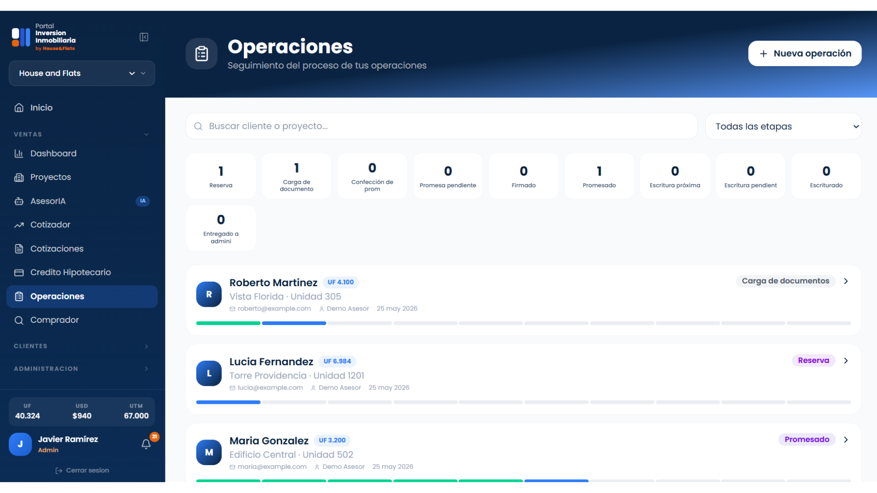This screenshot has height=493, width=877.
Task: Filter by the Escriturado stage card
Action: [x=826, y=176]
